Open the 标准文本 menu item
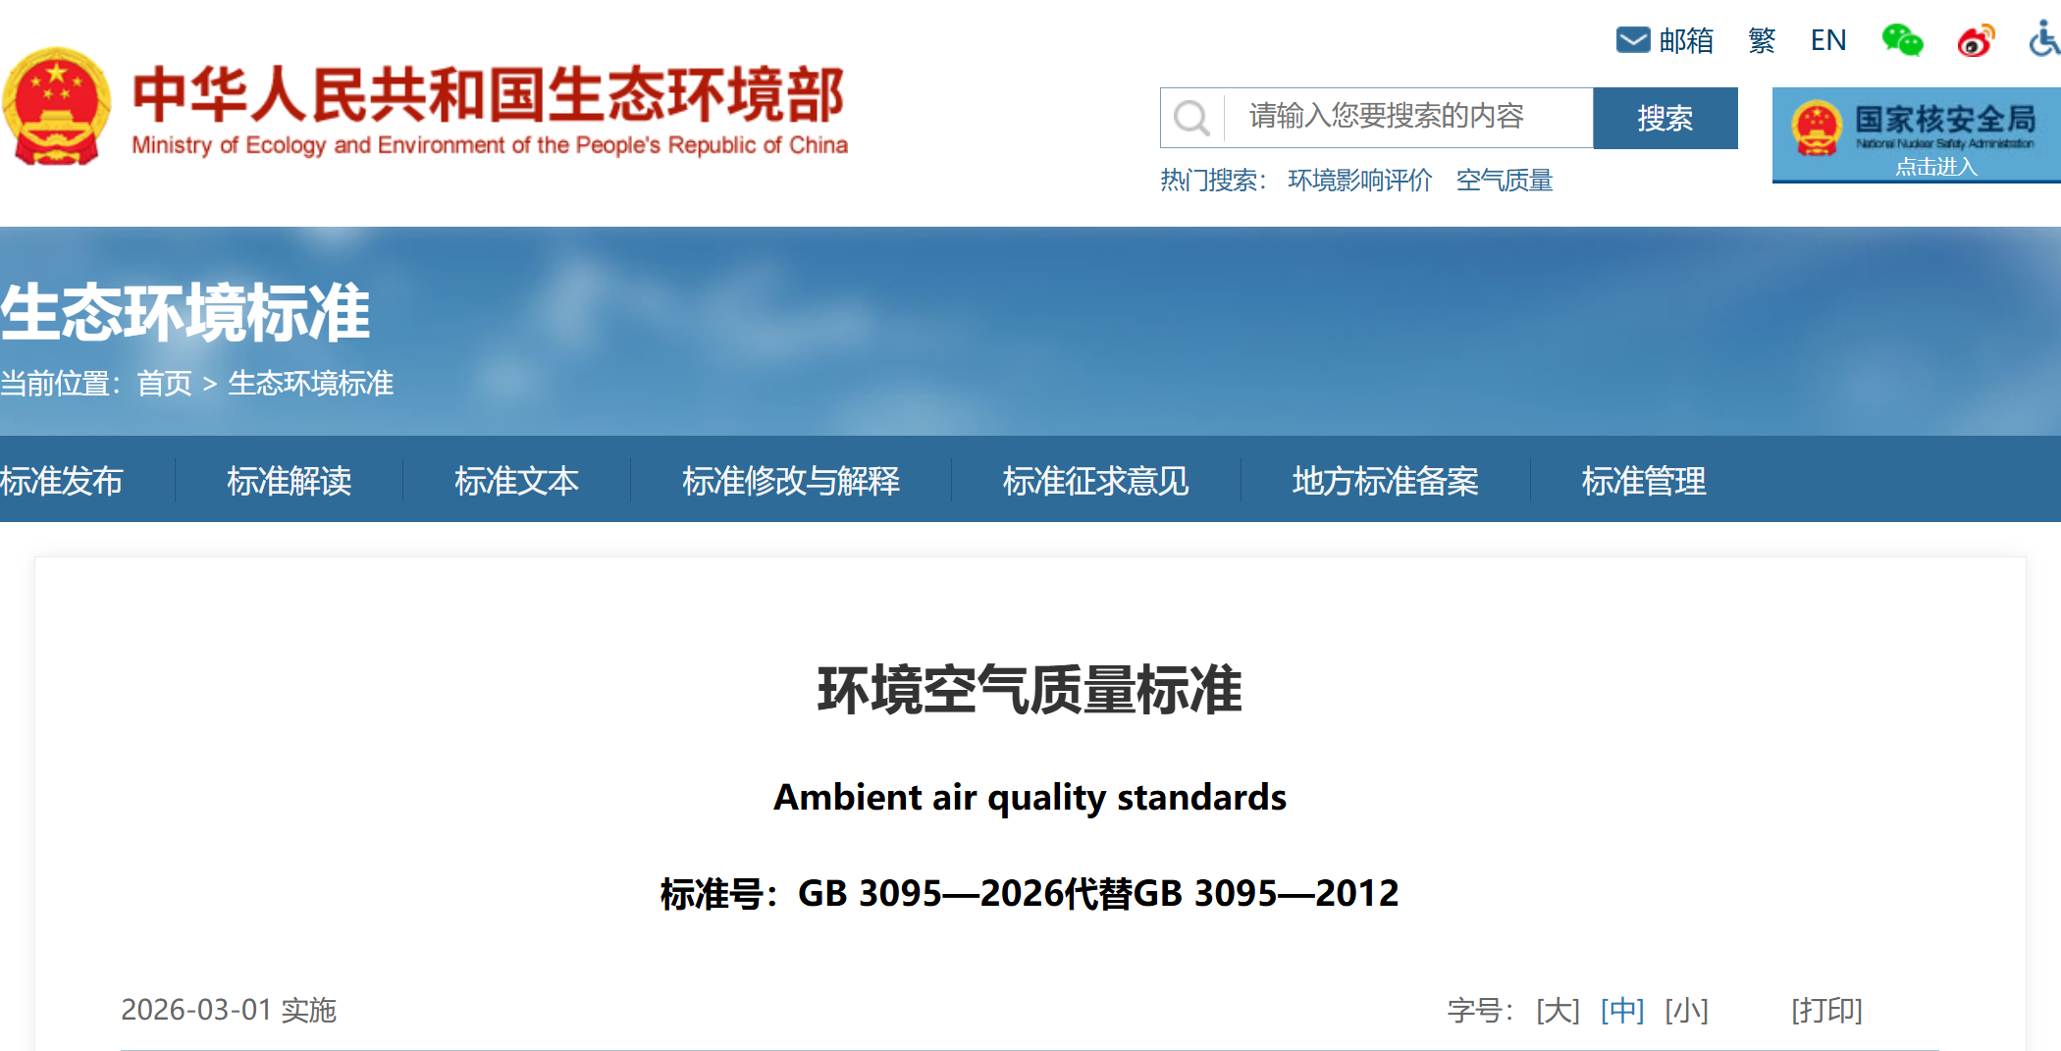Viewport: 2061px width, 1051px height. click(517, 481)
